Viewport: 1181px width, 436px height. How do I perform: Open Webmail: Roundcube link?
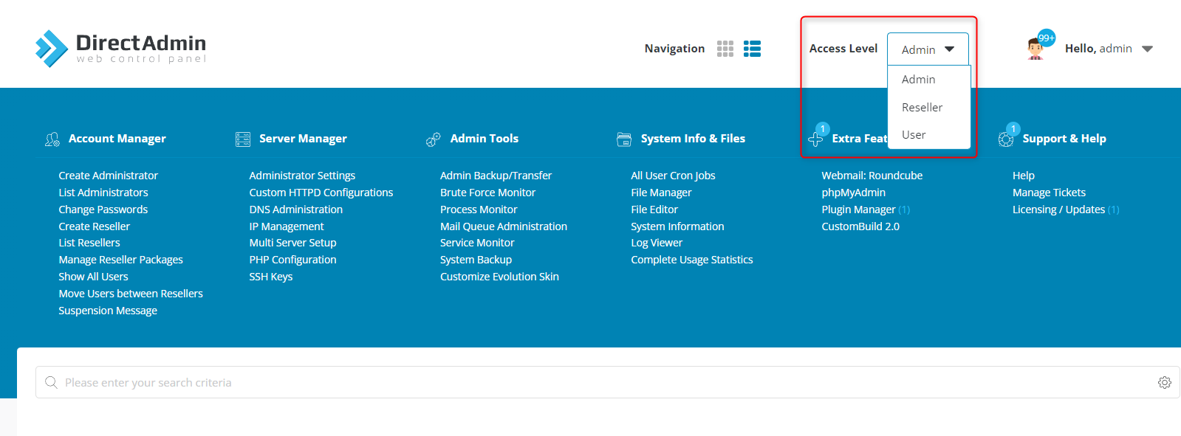[872, 176]
